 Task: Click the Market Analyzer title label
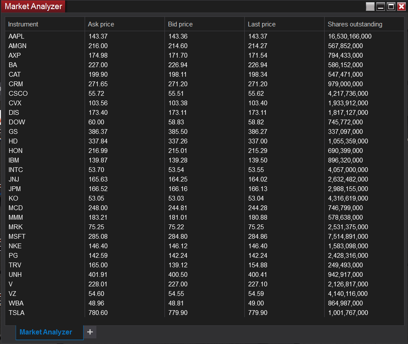33,6
